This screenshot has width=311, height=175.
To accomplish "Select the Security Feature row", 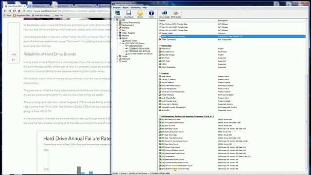I will (x=232, y=83).
